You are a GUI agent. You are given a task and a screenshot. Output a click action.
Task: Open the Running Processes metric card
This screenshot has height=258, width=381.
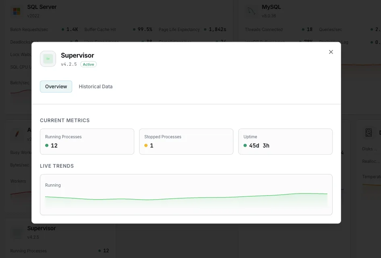click(x=87, y=141)
